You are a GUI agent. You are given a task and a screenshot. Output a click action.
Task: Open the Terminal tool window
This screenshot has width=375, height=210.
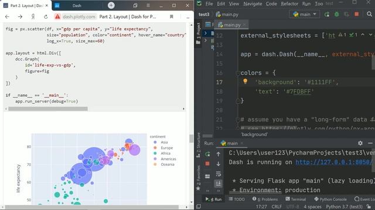tap(295, 199)
